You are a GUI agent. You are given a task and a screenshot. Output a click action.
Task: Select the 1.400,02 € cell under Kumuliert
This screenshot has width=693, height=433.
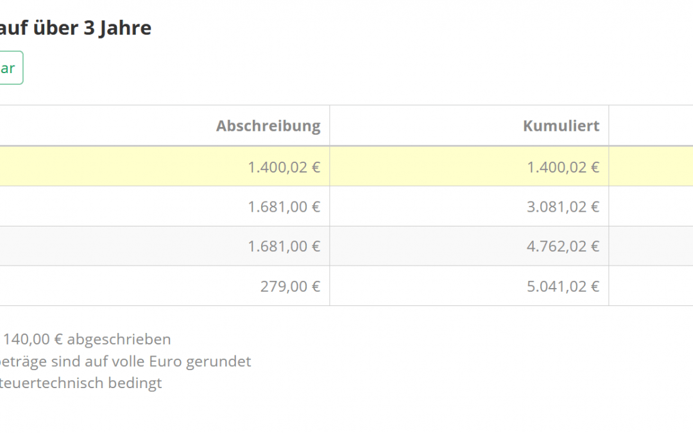[x=563, y=167]
